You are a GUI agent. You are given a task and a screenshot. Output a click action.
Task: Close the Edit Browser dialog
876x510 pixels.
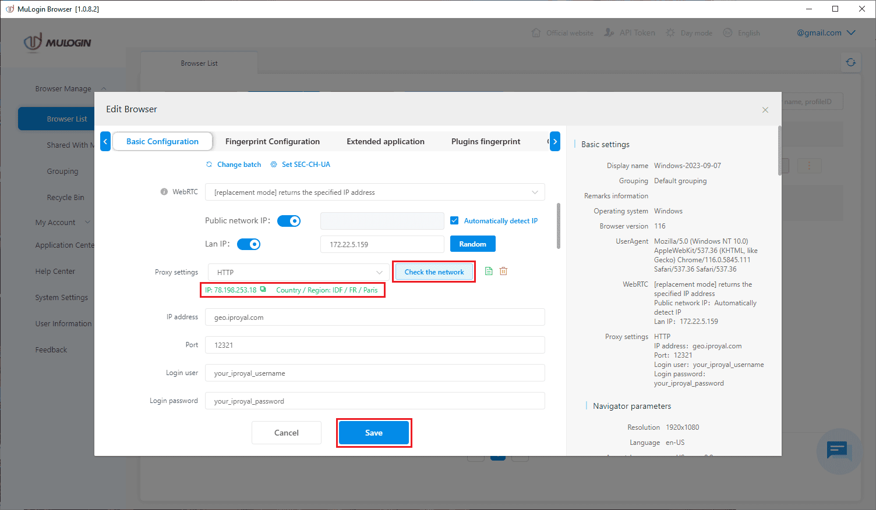765,110
